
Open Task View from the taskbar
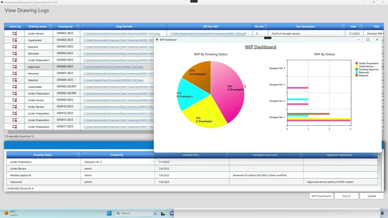pyautogui.click(x=163, y=213)
